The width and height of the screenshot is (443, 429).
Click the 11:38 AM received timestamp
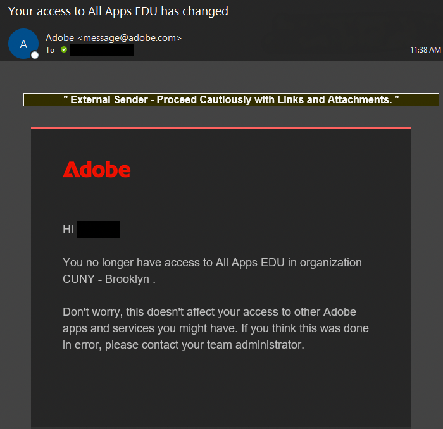point(425,49)
